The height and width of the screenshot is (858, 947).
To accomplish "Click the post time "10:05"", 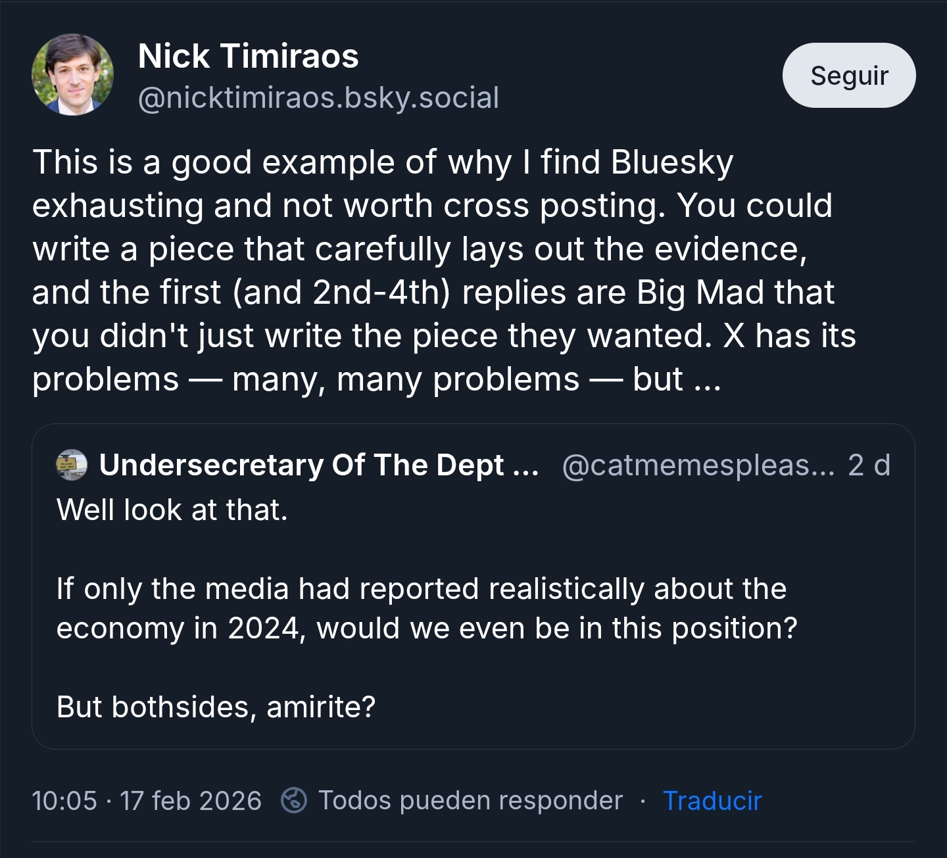I will [64, 801].
